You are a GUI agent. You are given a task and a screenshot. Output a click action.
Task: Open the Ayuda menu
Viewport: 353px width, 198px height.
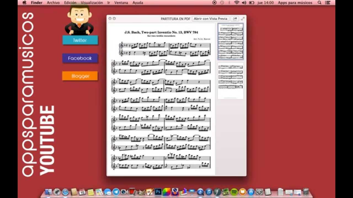(x=138, y=2)
